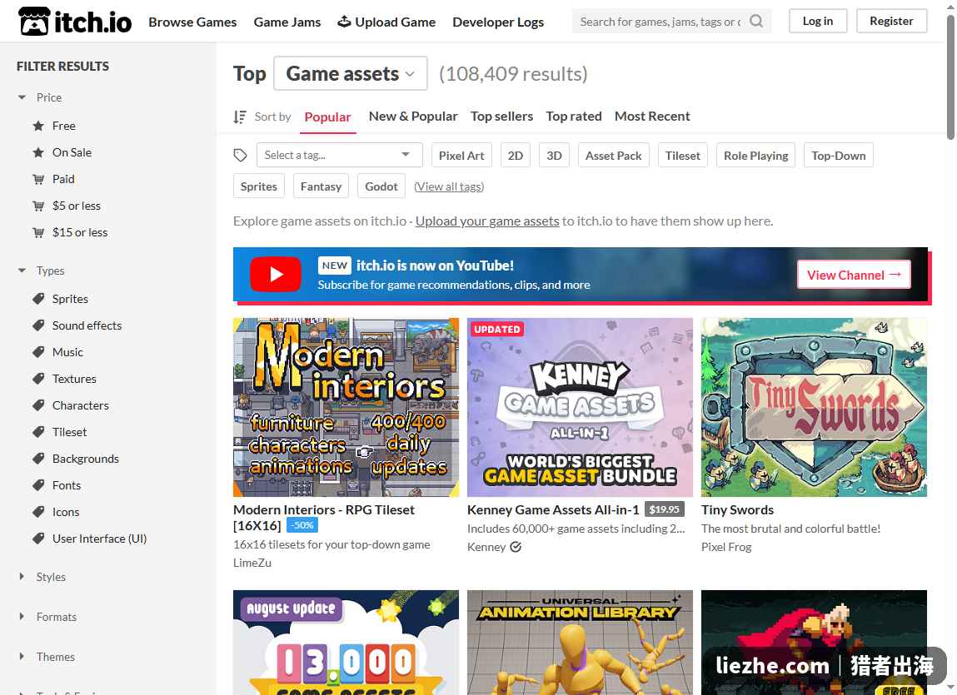The image size is (957, 695).
Task: Click the cart icon beside $15 or less
Action: pos(38,232)
